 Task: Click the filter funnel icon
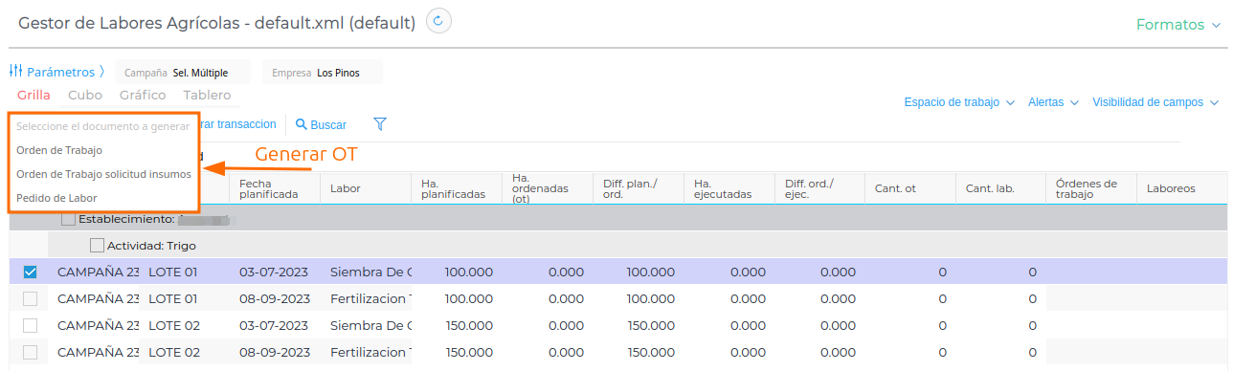(380, 124)
